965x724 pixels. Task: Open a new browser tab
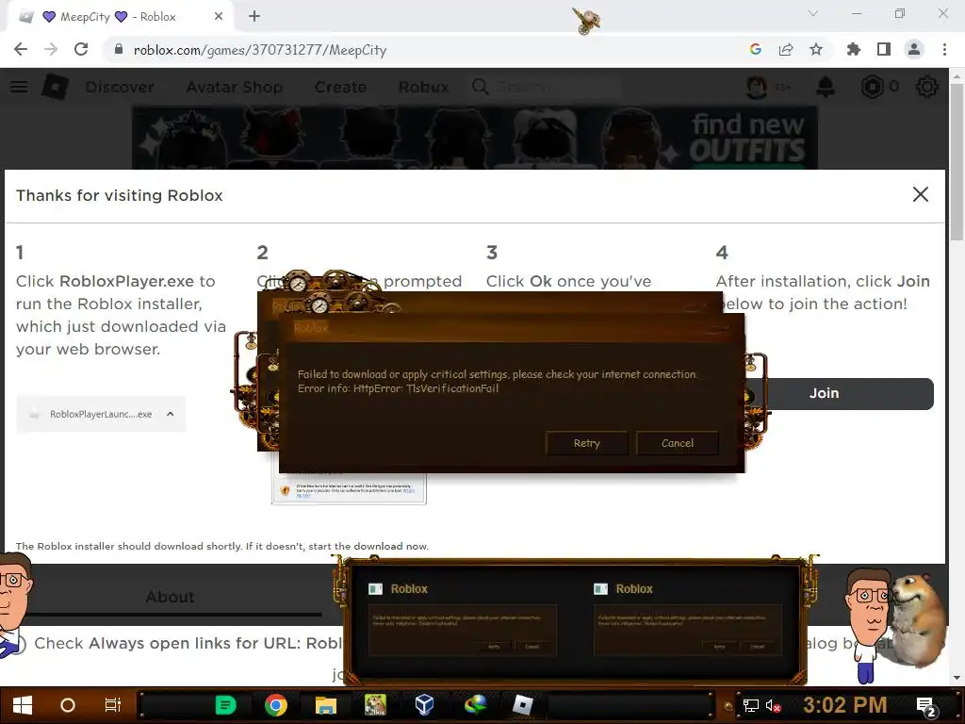point(254,17)
